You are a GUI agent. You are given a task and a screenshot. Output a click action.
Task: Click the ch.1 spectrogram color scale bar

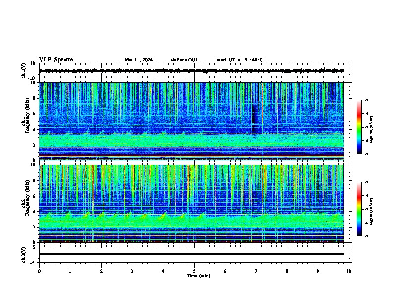pyautogui.click(x=359, y=127)
